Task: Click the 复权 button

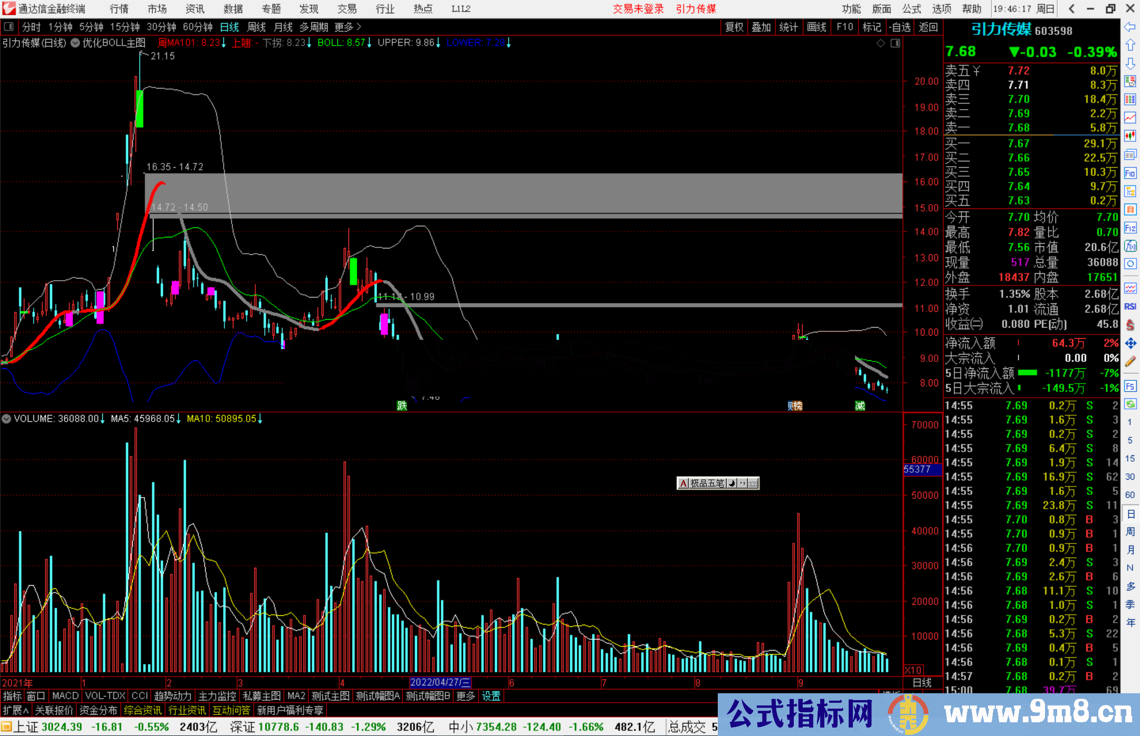Action: point(734,27)
